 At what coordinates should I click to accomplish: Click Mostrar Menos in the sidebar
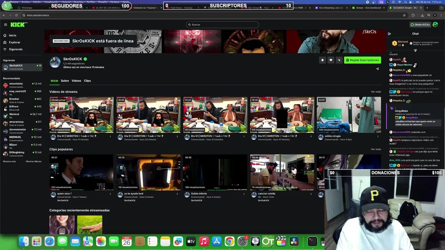click(x=34, y=161)
